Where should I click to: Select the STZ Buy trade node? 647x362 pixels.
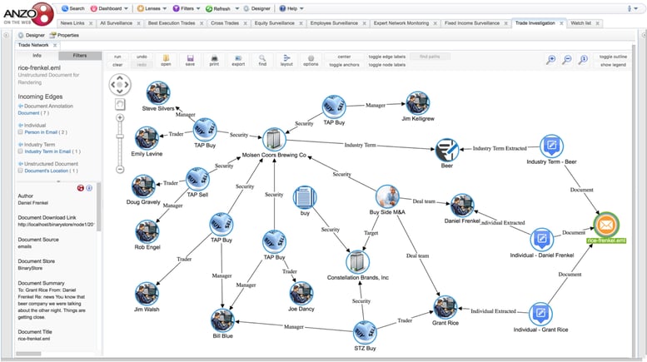coord(365,332)
